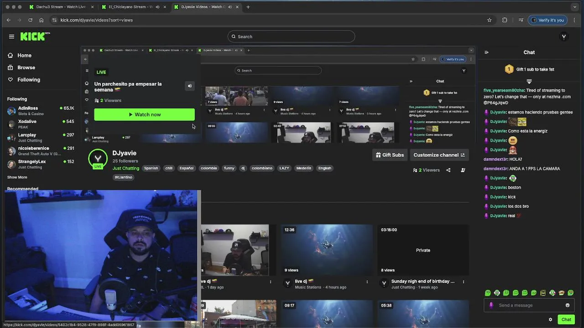
Task: Click Verify it's you profile chip
Action: coord(547,20)
